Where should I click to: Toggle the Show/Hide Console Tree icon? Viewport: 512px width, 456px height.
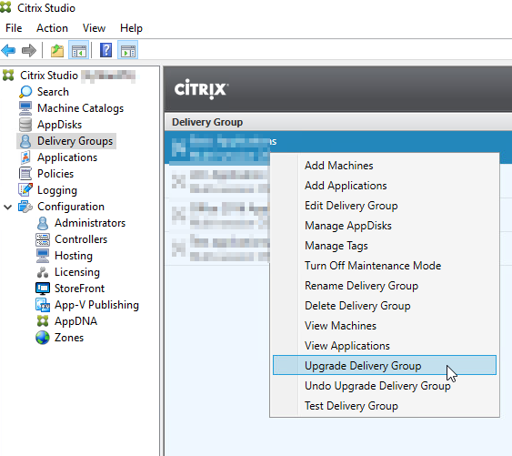pyautogui.click(x=79, y=50)
